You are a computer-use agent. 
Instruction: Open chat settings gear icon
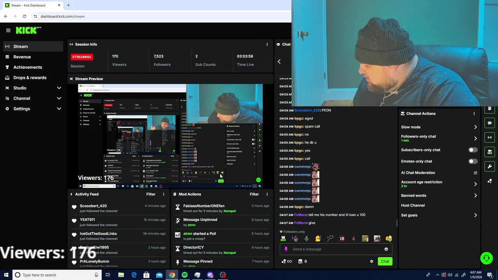[372, 261]
